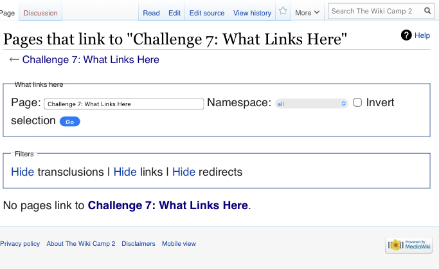Follow the bold Challenge 7 link in results

(x=168, y=205)
